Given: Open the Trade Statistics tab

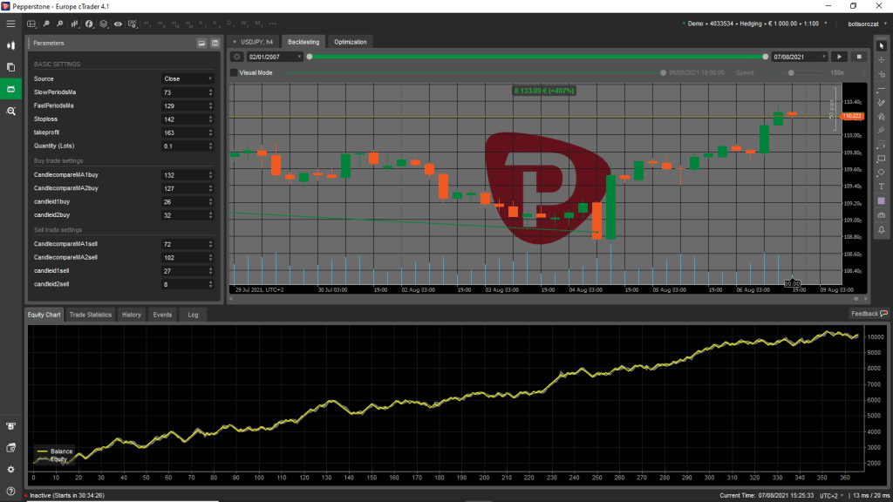Looking at the screenshot, I should tap(91, 315).
